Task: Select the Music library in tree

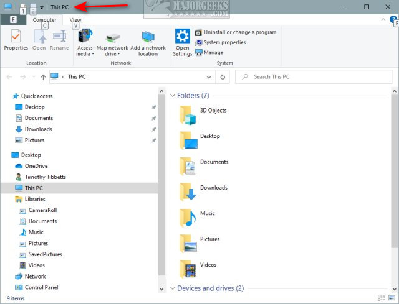Action: pyautogui.click(x=36, y=232)
